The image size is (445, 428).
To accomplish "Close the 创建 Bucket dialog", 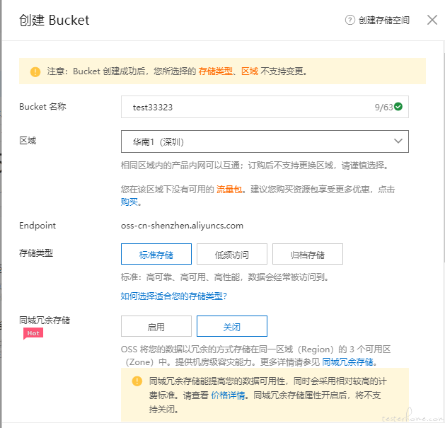I will tap(432, 20).
